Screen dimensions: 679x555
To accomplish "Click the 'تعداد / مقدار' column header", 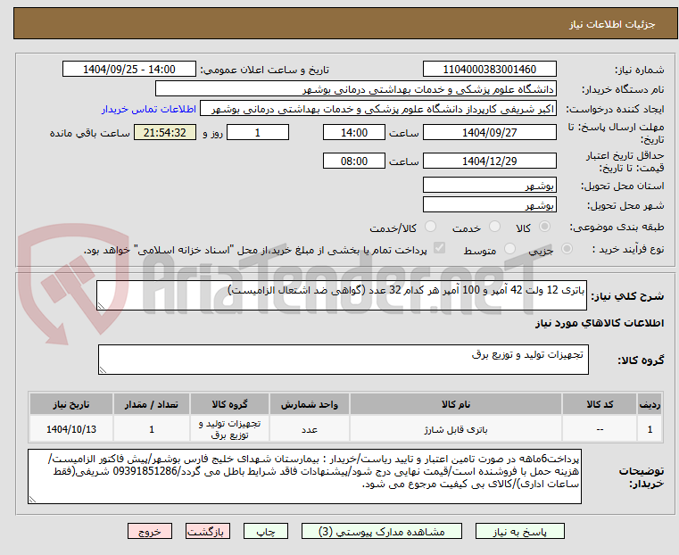I will 152,404.
